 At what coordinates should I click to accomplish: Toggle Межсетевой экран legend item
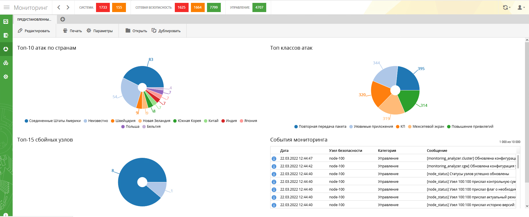click(x=426, y=127)
